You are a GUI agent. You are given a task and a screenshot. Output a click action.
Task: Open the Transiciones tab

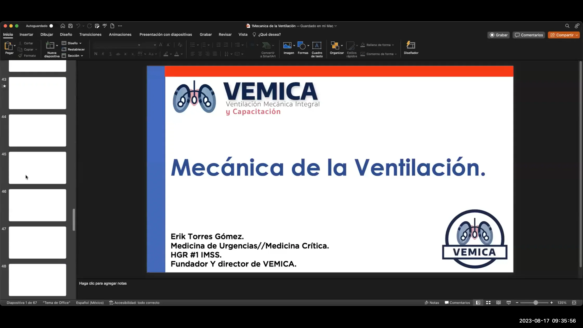(90, 34)
